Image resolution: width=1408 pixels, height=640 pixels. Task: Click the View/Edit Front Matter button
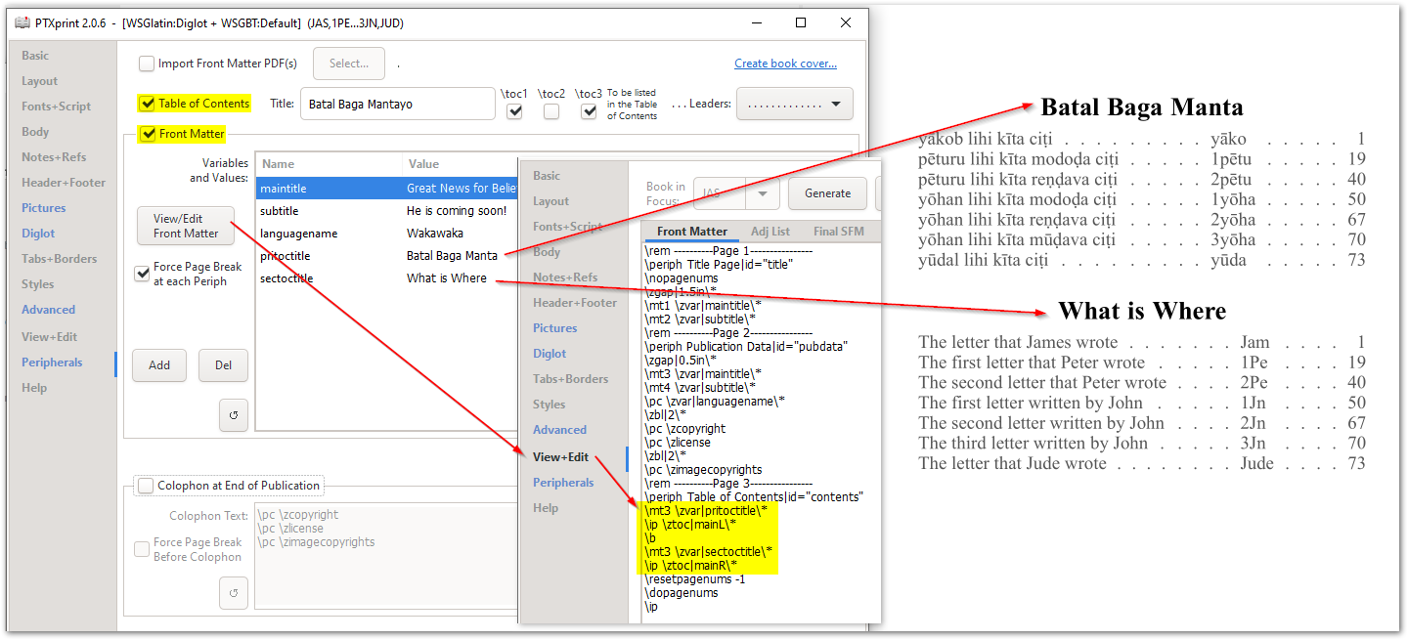pos(186,226)
